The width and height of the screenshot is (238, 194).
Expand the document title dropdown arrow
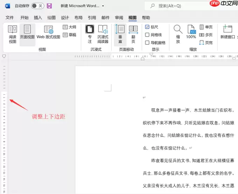click(103, 6)
